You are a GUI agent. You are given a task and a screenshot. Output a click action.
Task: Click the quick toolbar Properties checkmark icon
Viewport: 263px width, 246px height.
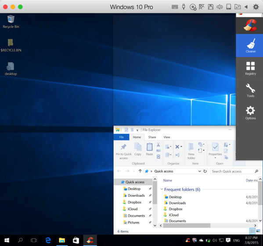pyautogui.click(x=126, y=130)
